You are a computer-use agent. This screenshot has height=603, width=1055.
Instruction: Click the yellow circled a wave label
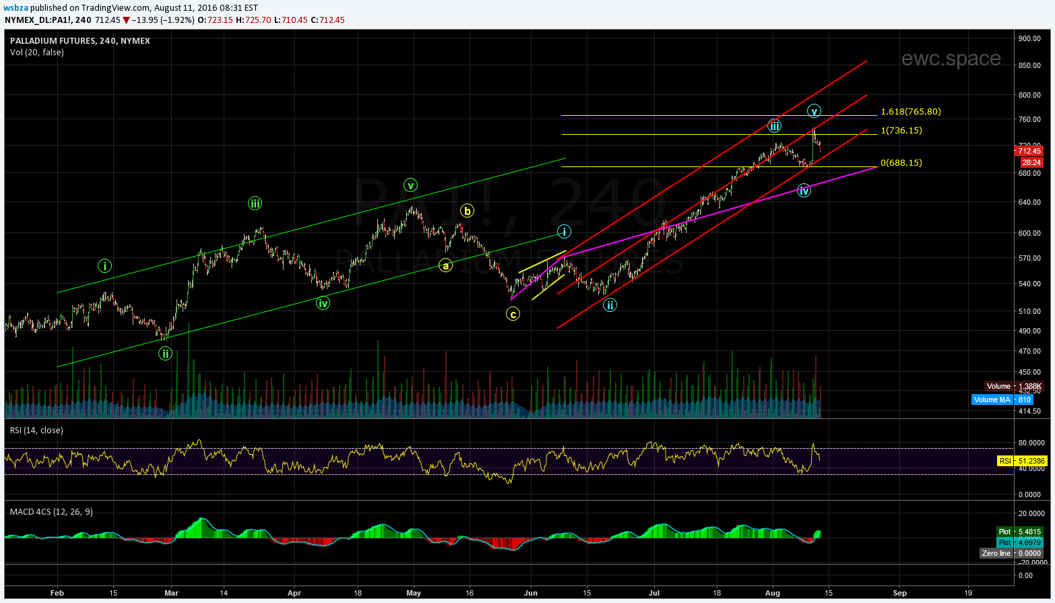click(x=445, y=265)
